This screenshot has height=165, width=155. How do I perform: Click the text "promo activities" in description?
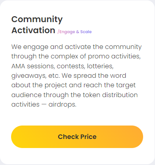[x=114, y=57]
